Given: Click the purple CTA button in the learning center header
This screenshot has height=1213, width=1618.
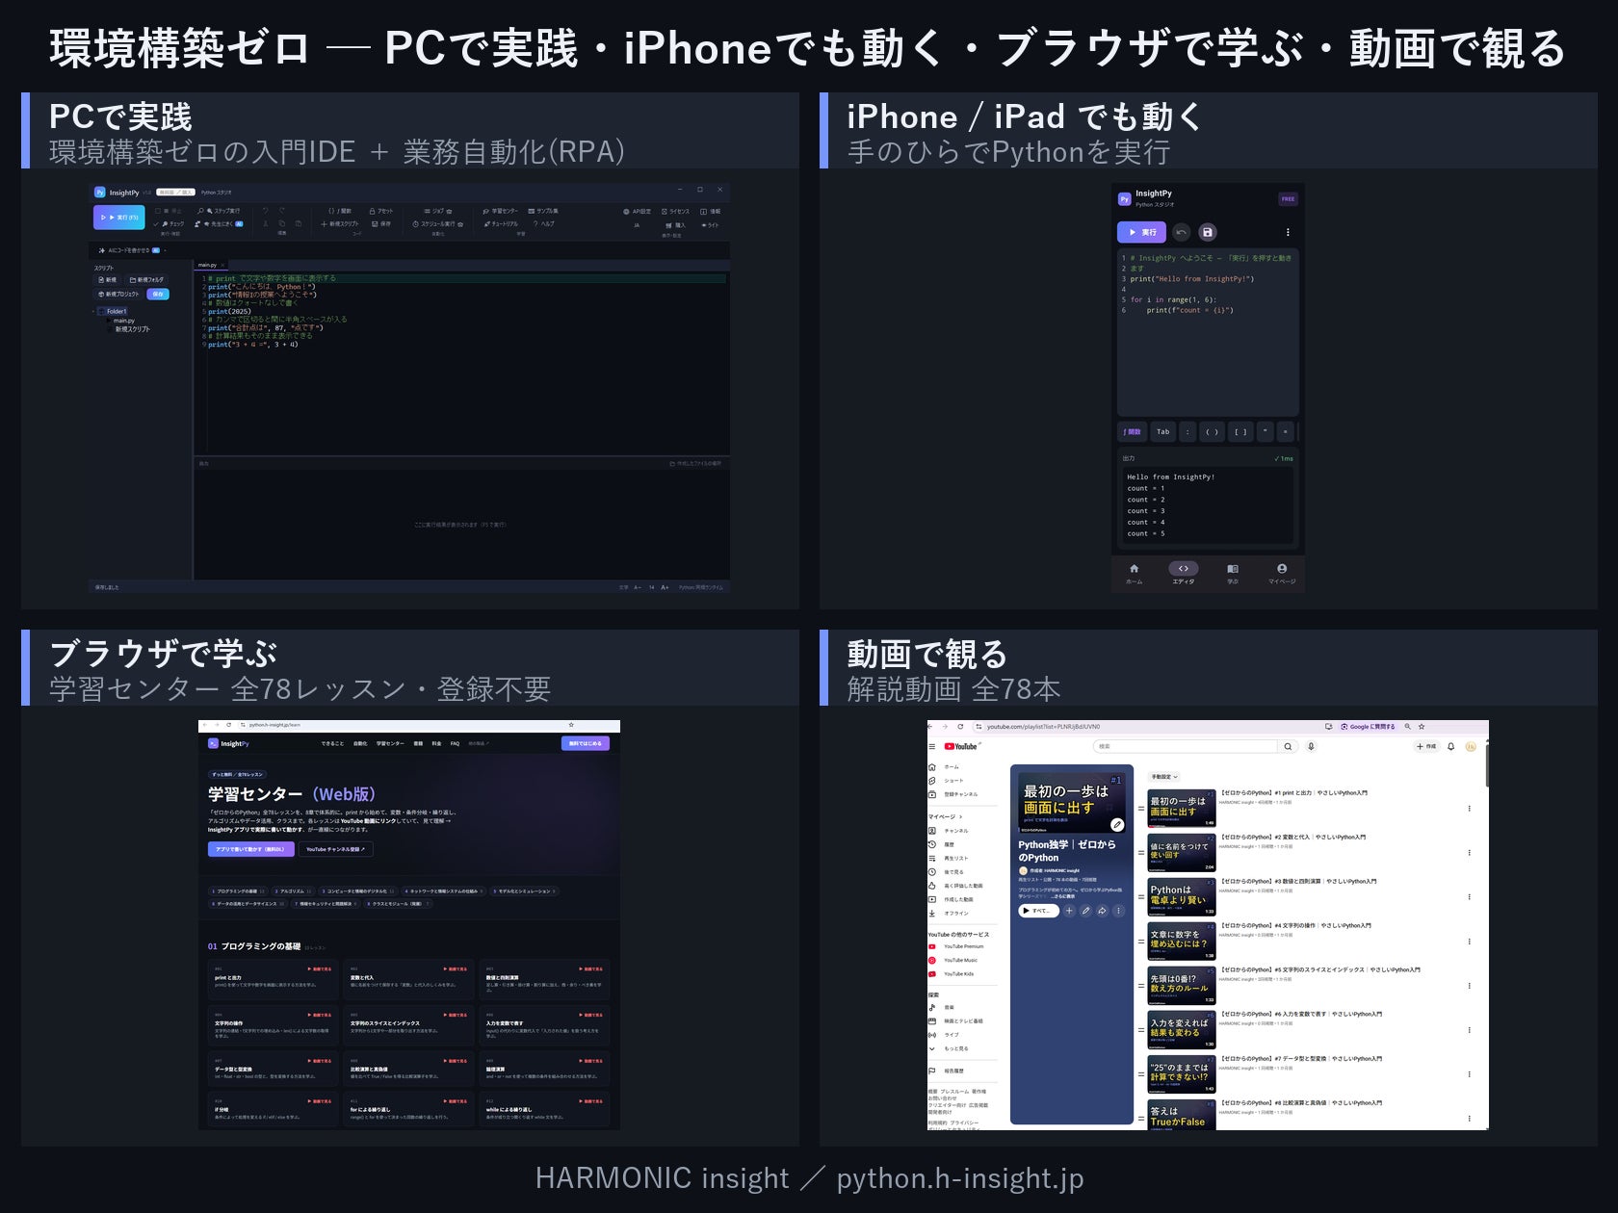Looking at the screenshot, I should coord(586,743).
